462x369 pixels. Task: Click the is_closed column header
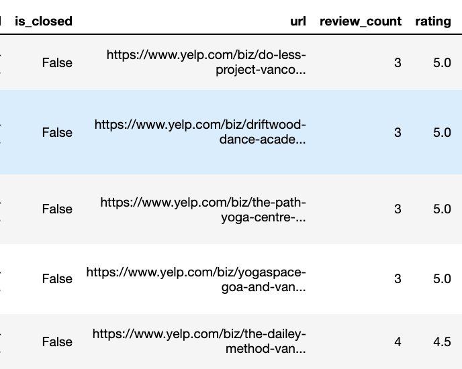44,21
